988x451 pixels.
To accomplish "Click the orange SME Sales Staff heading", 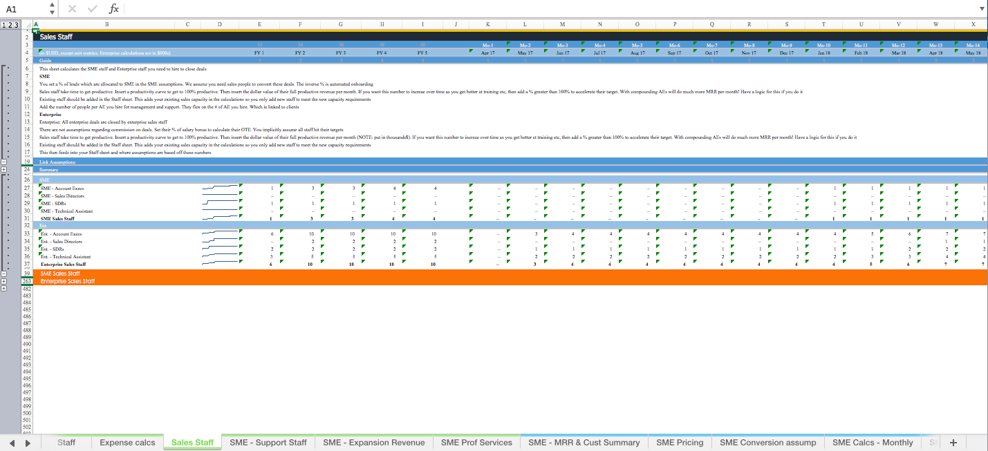I will [60, 274].
